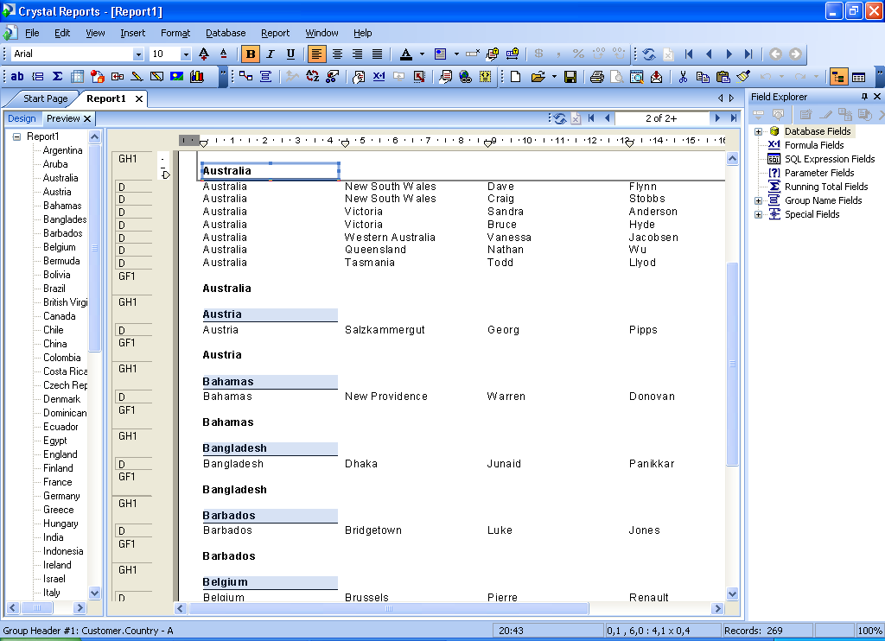This screenshot has width=885, height=641.
Task: Open the dropdown arrow next to Open folder
Action: (x=554, y=76)
